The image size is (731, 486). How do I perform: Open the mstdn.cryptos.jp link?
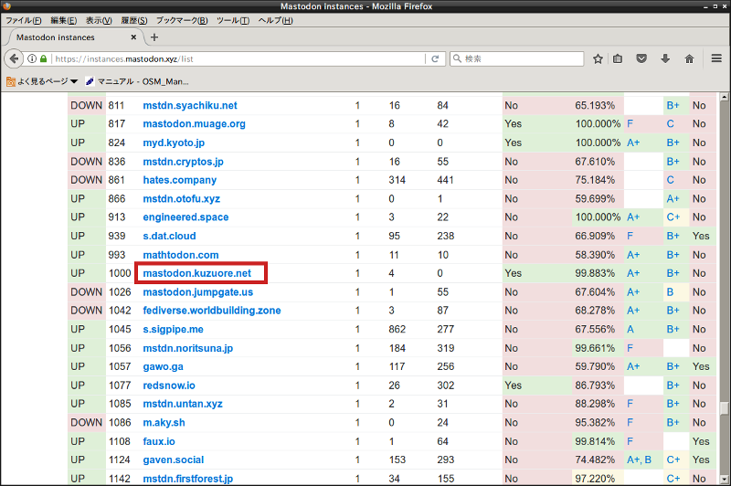[184, 162]
